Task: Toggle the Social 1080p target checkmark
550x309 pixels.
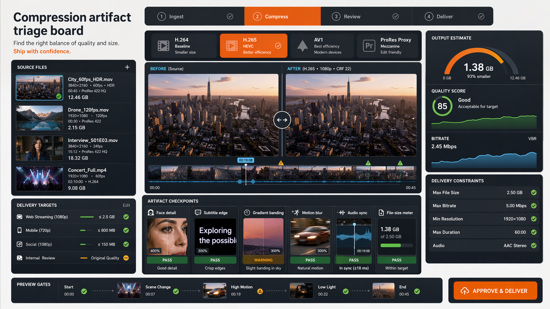Action: point(126,244)
